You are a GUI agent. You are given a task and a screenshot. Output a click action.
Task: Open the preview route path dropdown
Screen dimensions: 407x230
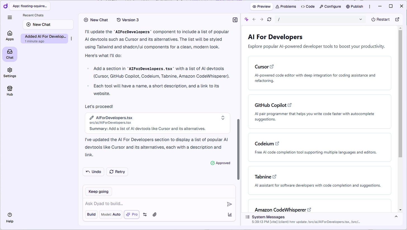tap(320, 19)
